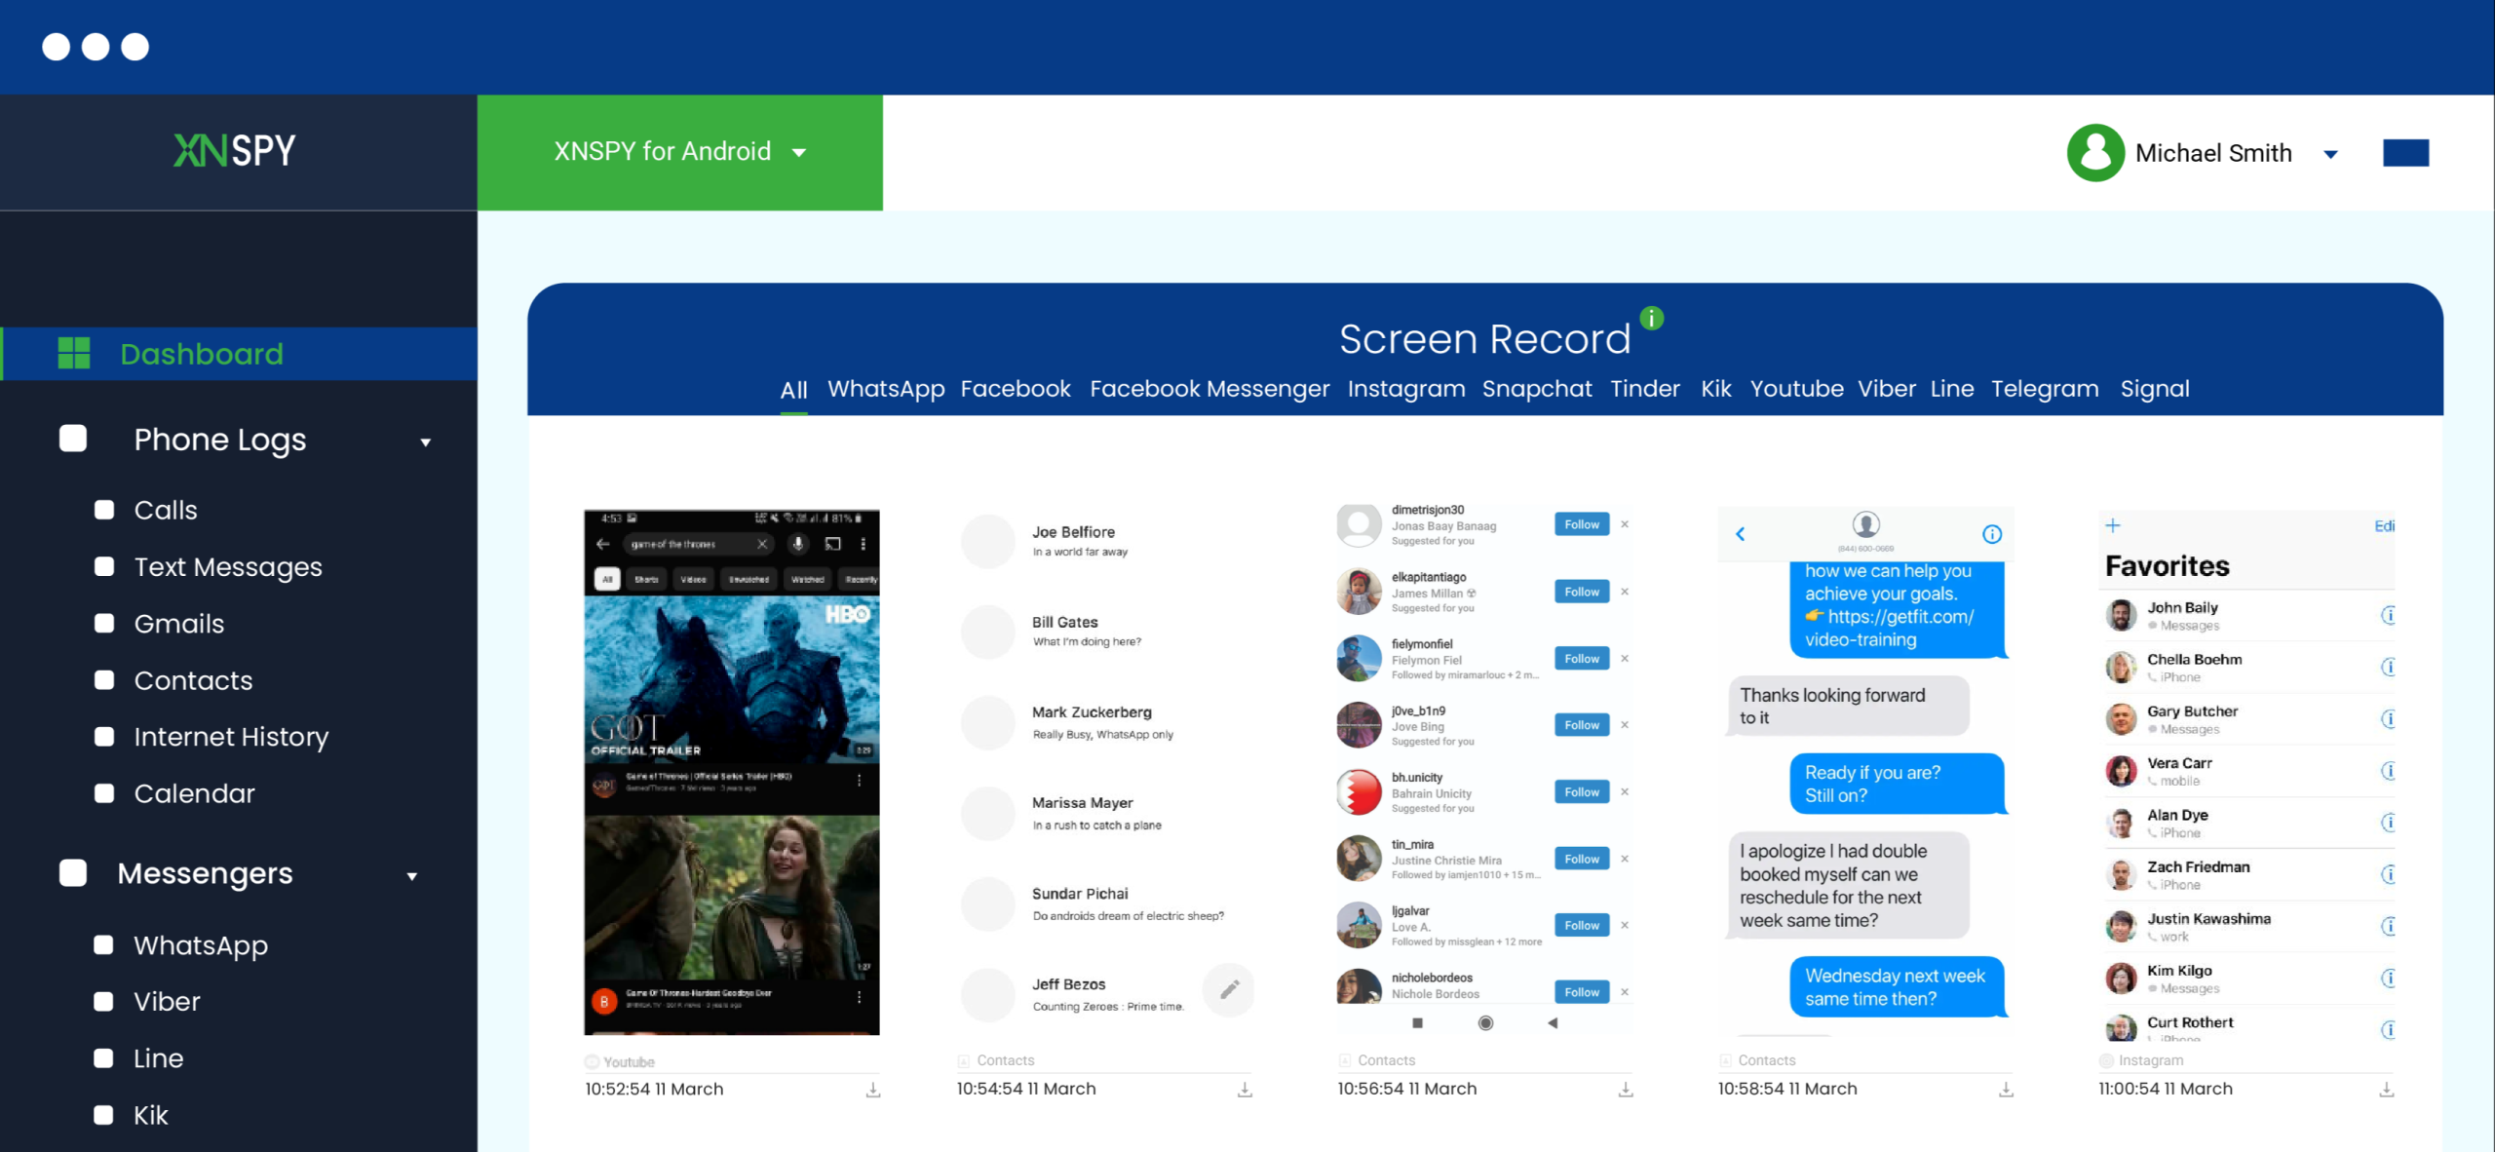This screenshot has height=1152, width=2495.
Task: Click the Messengers square icon
Action: [x=73, y=872]
